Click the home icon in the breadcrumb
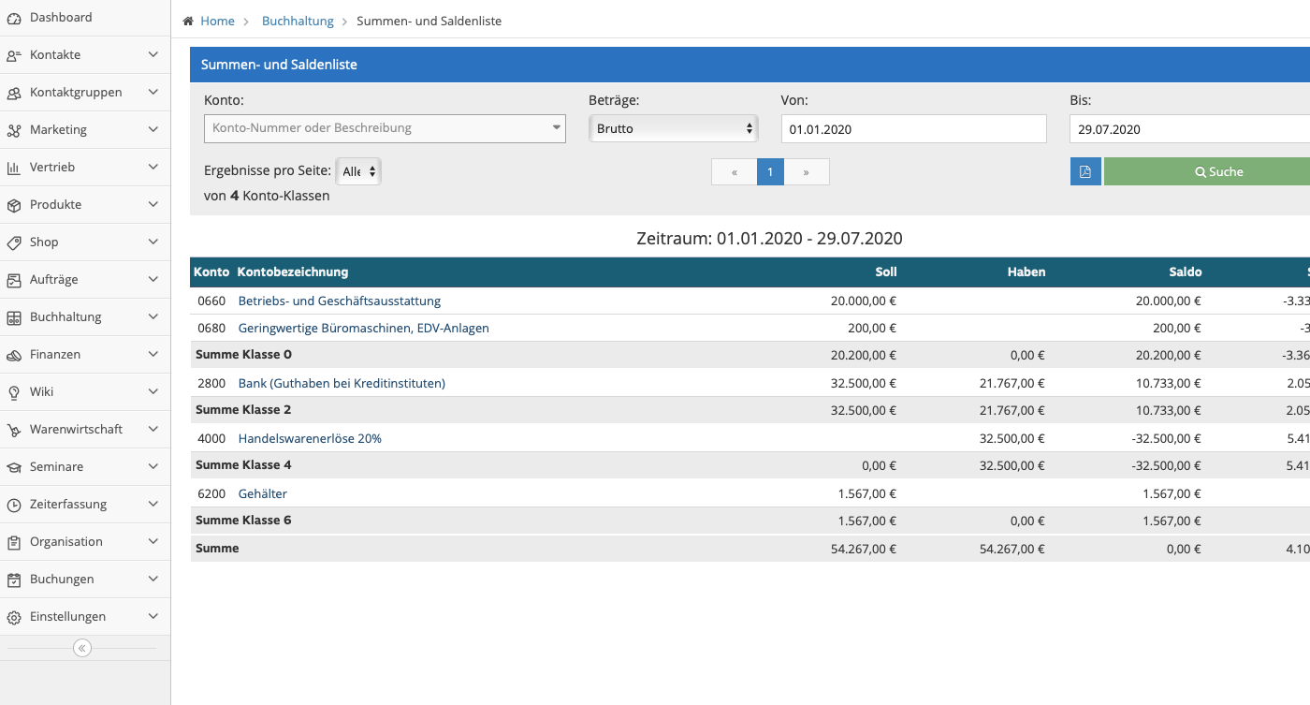Viewport: 1310px width, 705px height. pos(188,21)
